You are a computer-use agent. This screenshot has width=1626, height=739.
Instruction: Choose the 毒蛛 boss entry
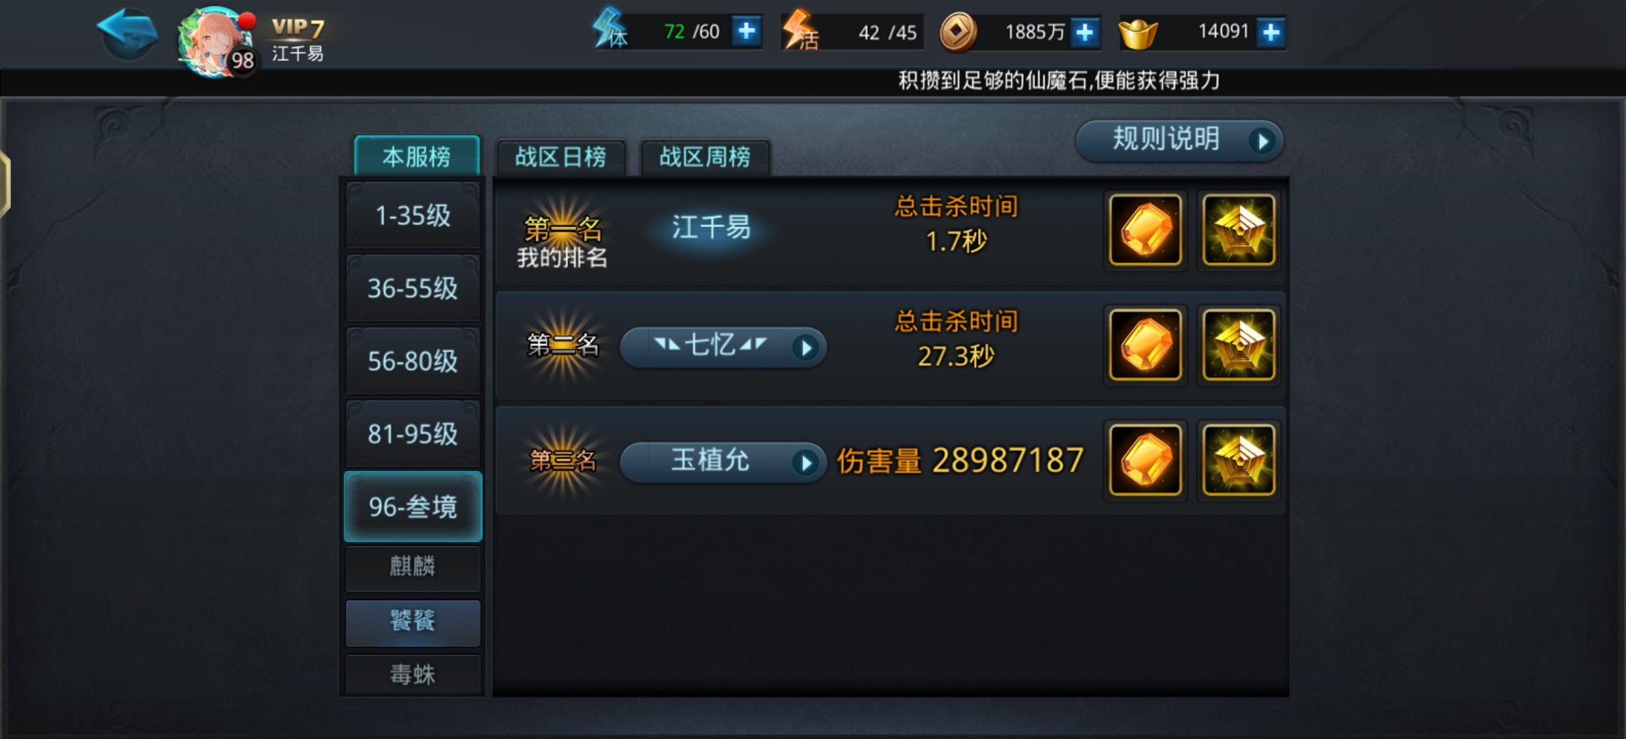(413, 675)
